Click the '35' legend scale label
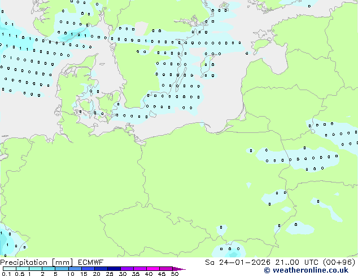 point(136,274)
